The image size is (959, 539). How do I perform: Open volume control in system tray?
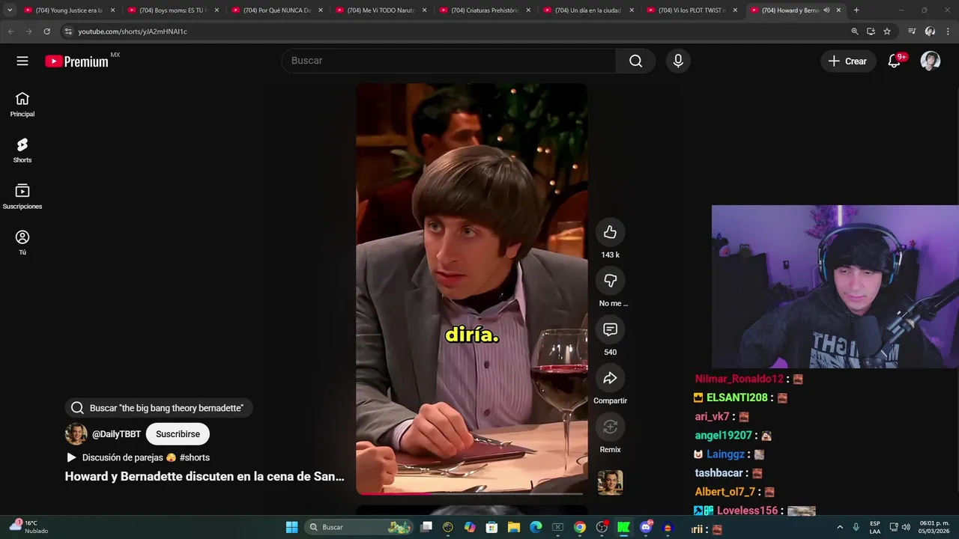(907, 527)
